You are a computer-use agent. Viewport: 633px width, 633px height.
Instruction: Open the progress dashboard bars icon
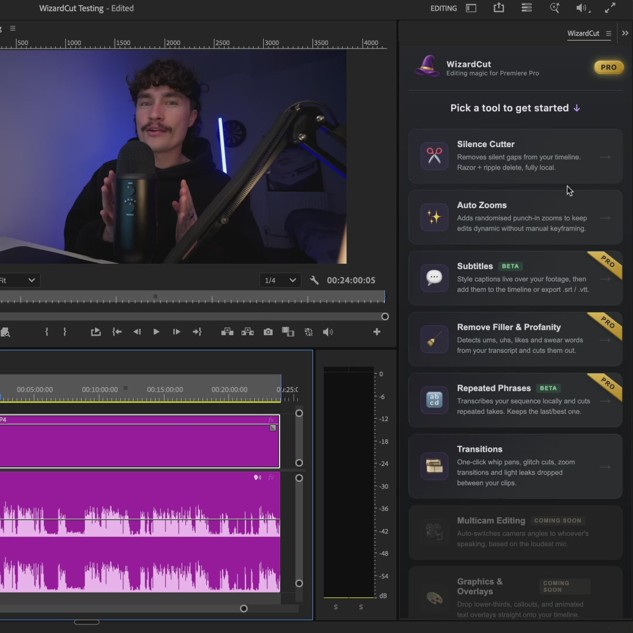[x=526, y=8]
